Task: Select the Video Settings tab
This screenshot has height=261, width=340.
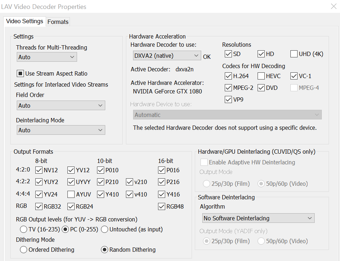Action: tap(25, 21)
